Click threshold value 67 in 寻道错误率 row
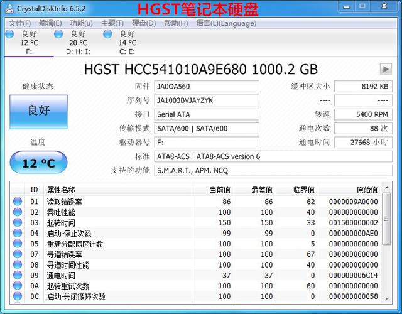Image resolution: width=402 pixels, height=314 pixels. tap(310, 254)
